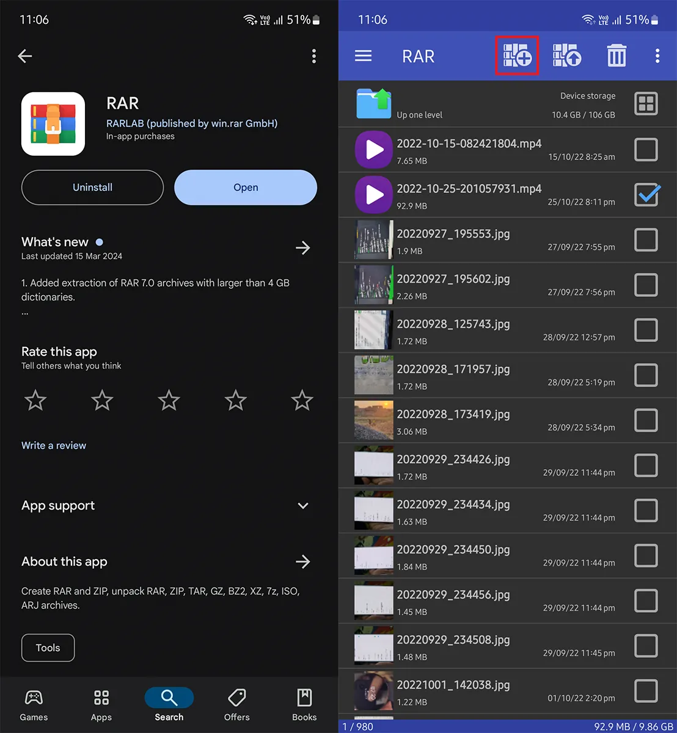Tap thumbnail of 20221001_142038.jpg
Screen dimensions: 677x733
374,691
